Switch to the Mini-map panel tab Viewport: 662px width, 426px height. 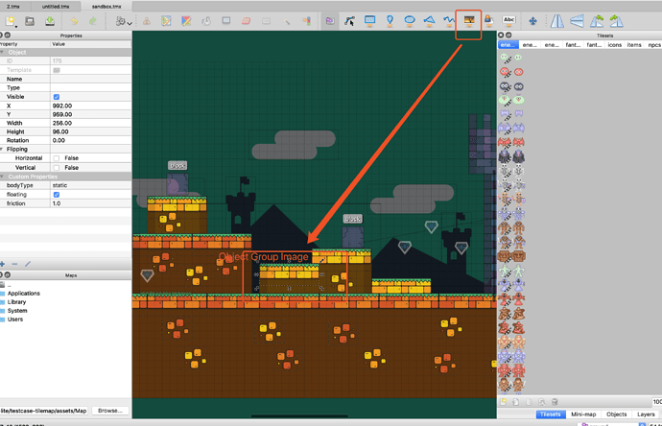pyautogui.click(x=583, y=414)
